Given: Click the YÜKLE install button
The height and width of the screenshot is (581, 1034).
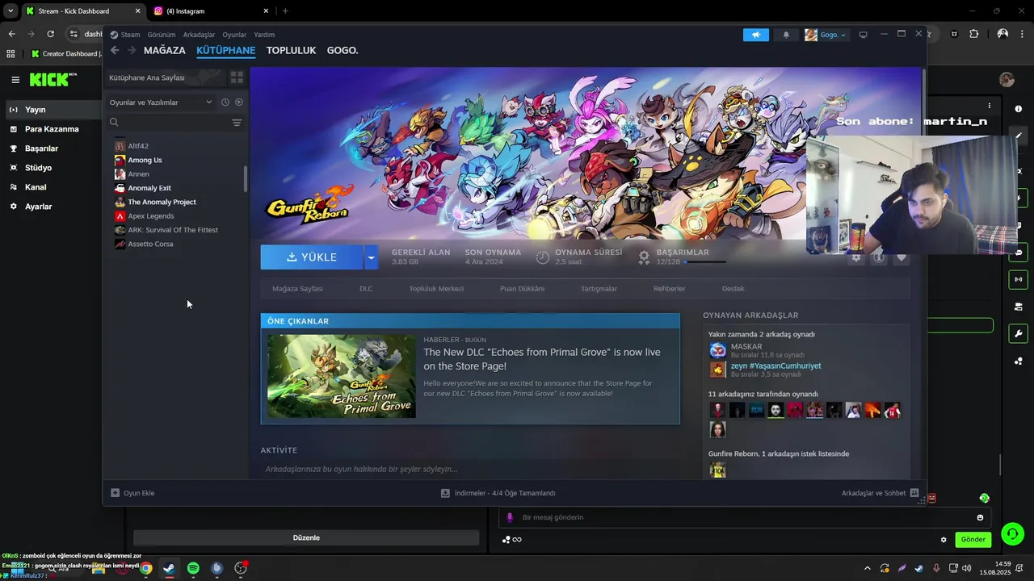Looking at the screenshot, I should [312, 257].
